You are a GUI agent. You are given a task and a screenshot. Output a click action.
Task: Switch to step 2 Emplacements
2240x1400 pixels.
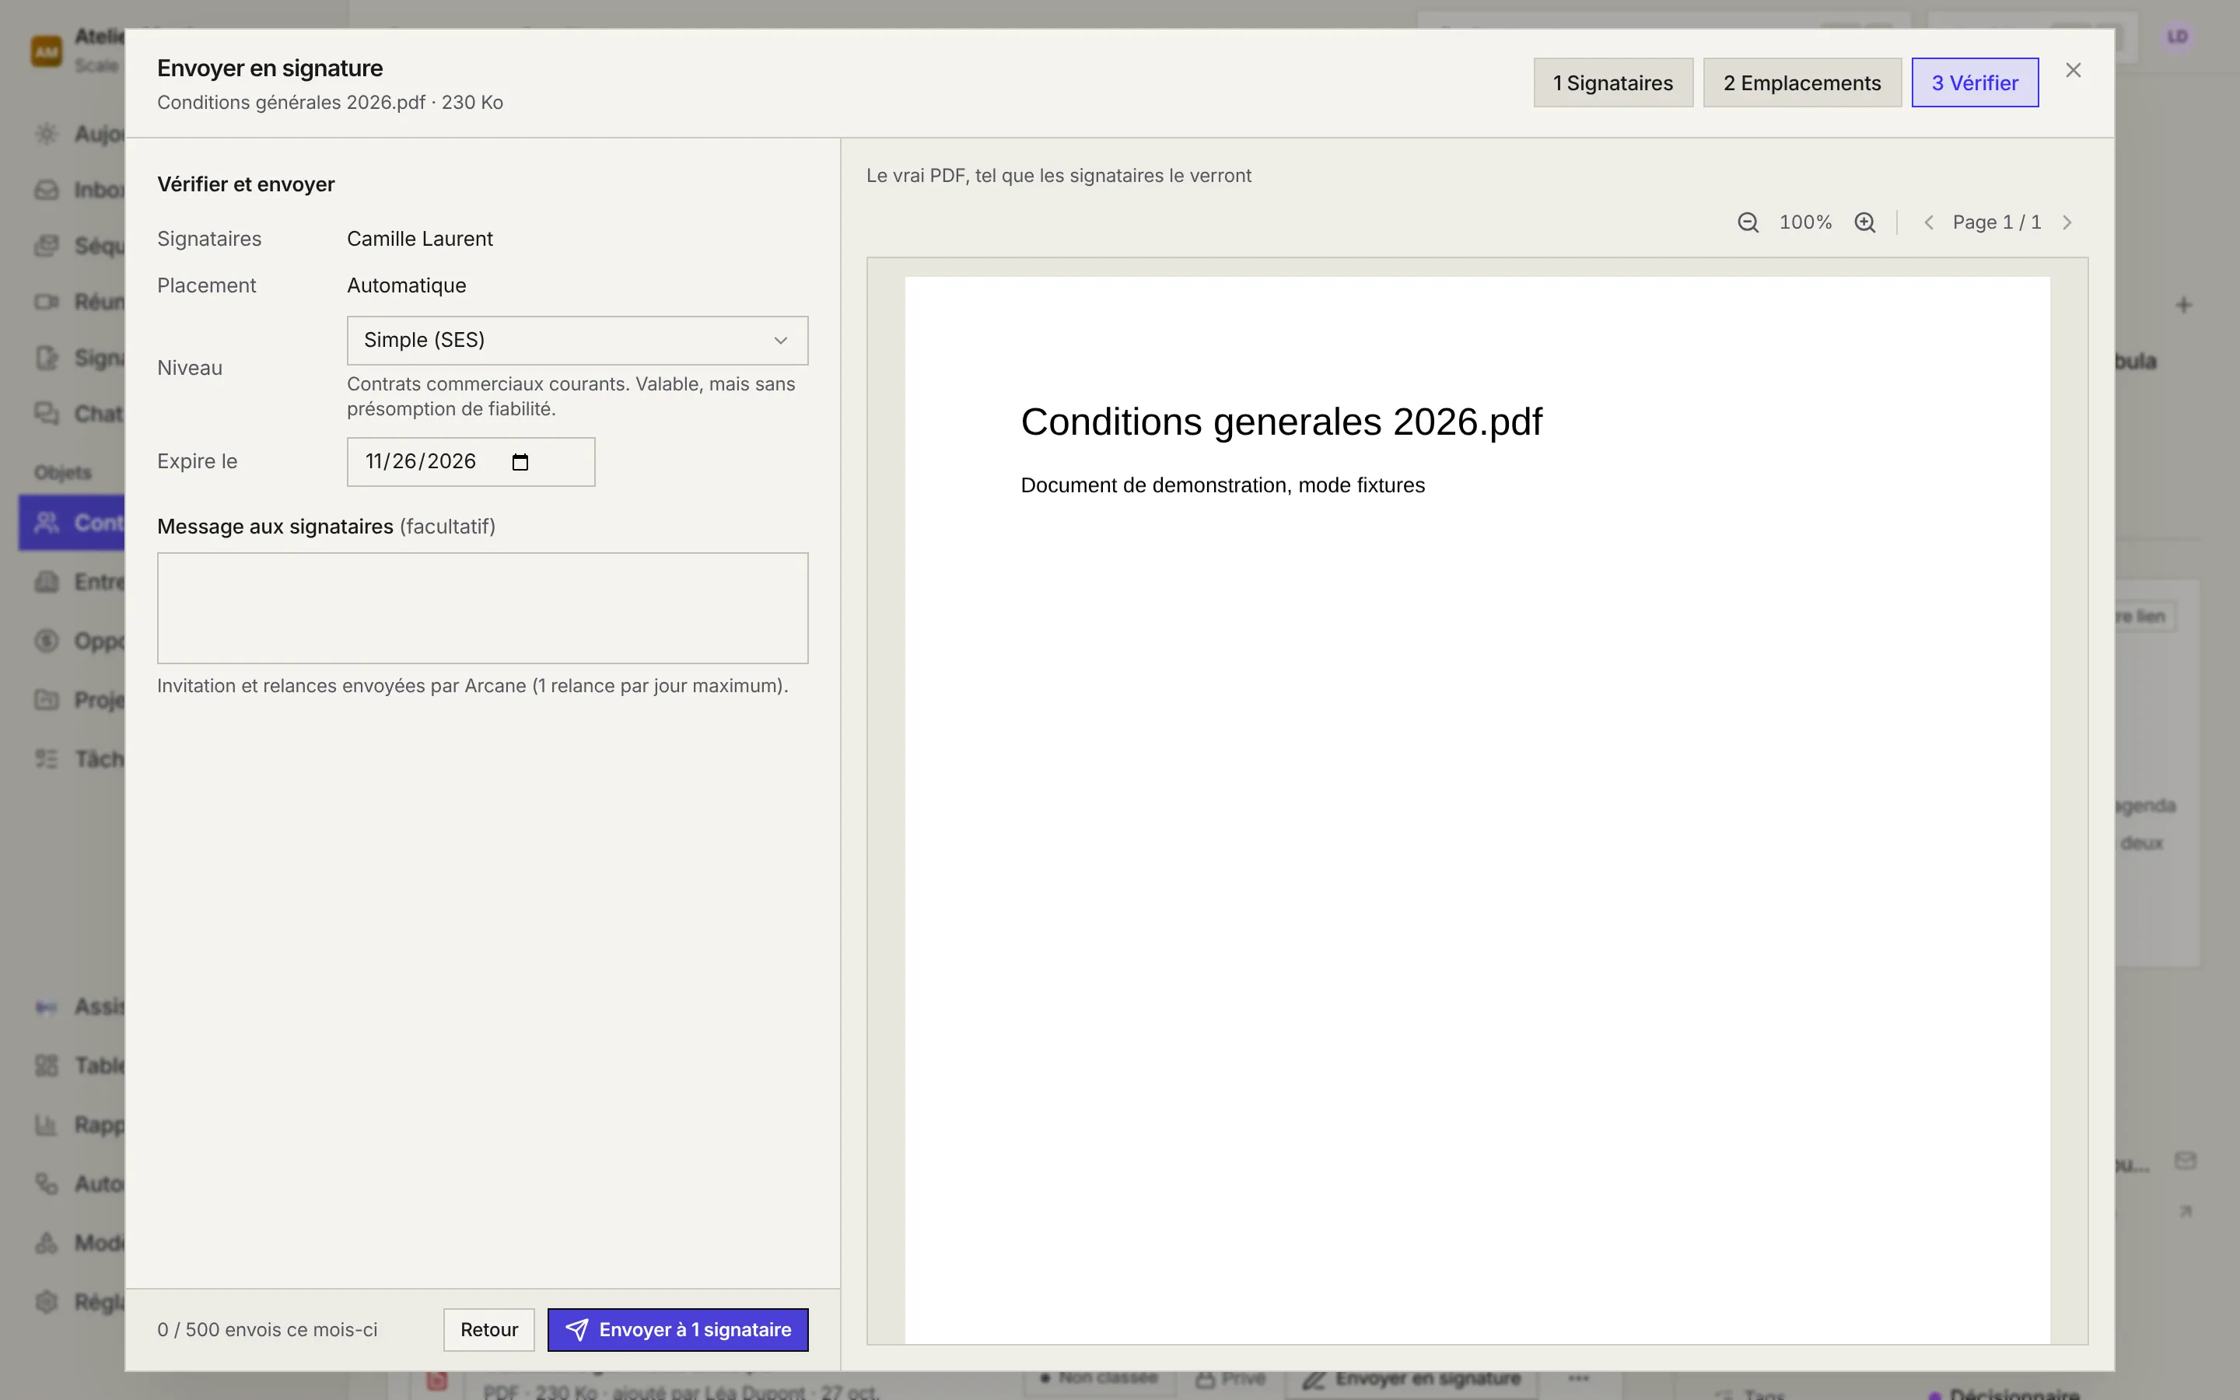tap(1801, 82)
